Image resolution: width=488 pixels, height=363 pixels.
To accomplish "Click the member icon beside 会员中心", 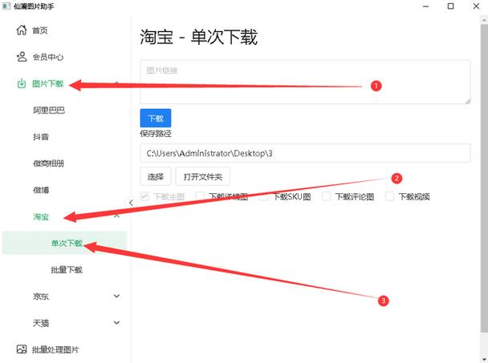I will 22,57.
